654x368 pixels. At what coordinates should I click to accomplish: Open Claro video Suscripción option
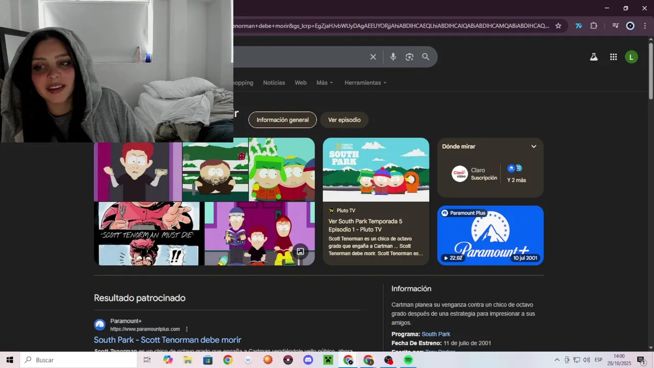click(475, 174)
